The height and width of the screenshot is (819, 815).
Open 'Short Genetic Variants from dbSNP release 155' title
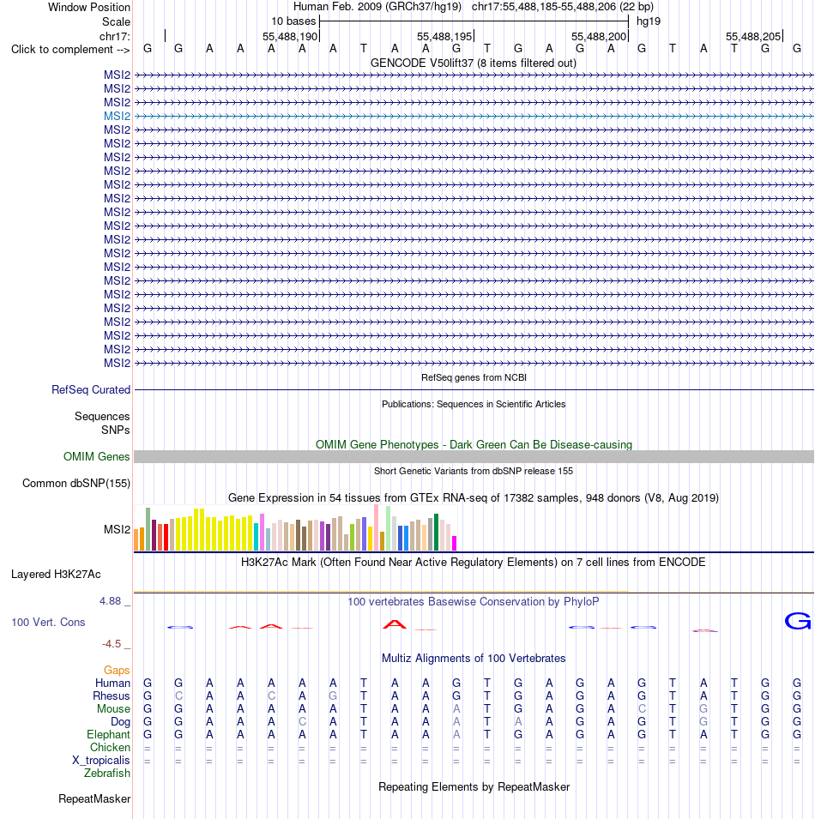pyautogui.click(x=474, y=471)
